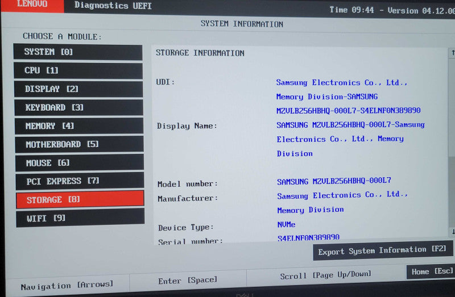The height and width of the screenshot is (297, 455).
Task: Click the UDI label
Action: coord(166,82)
